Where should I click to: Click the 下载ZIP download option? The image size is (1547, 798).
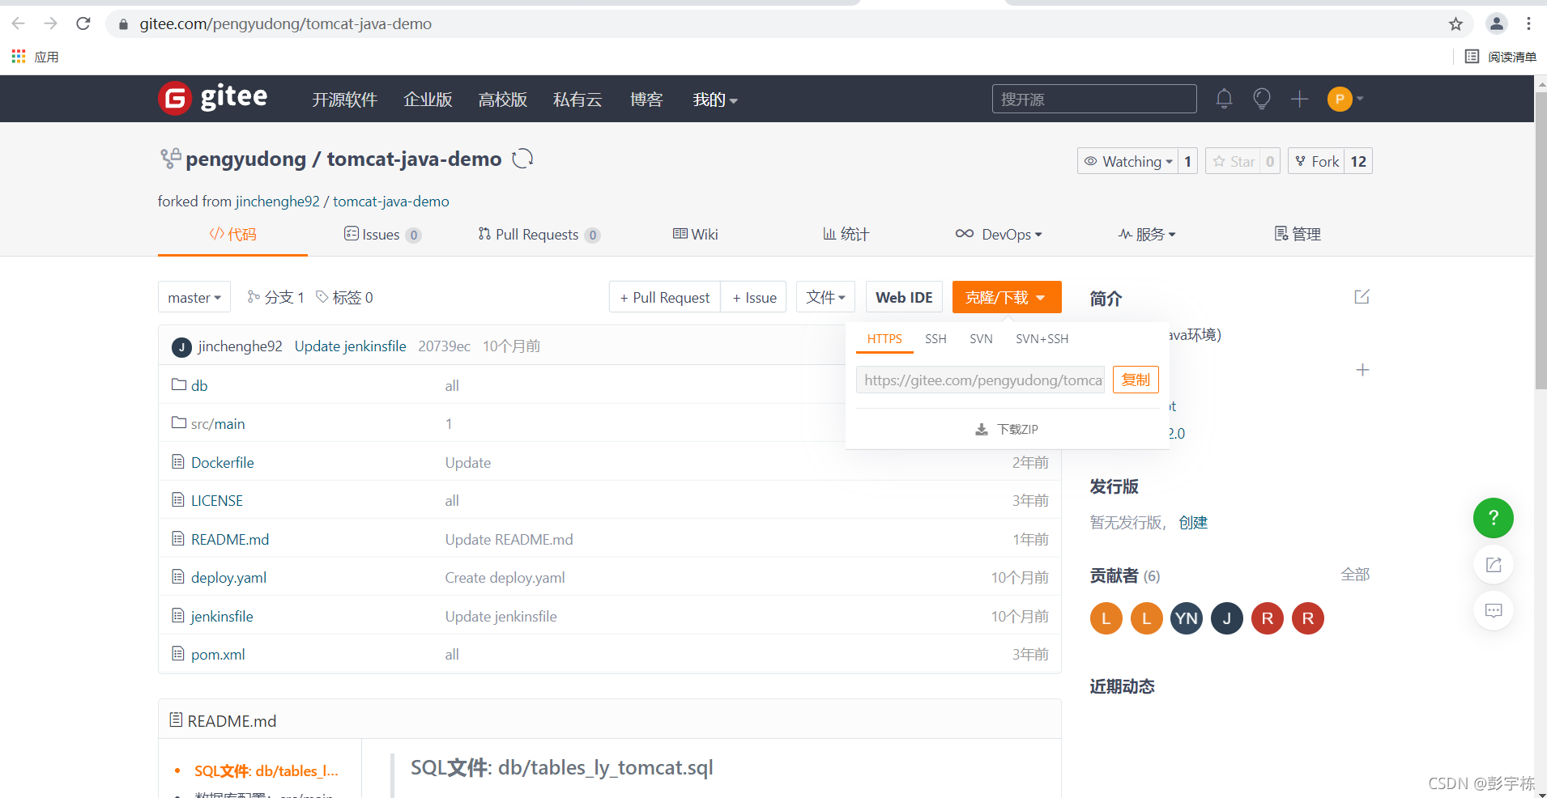pyautogui.click(x=1007, y=429)
